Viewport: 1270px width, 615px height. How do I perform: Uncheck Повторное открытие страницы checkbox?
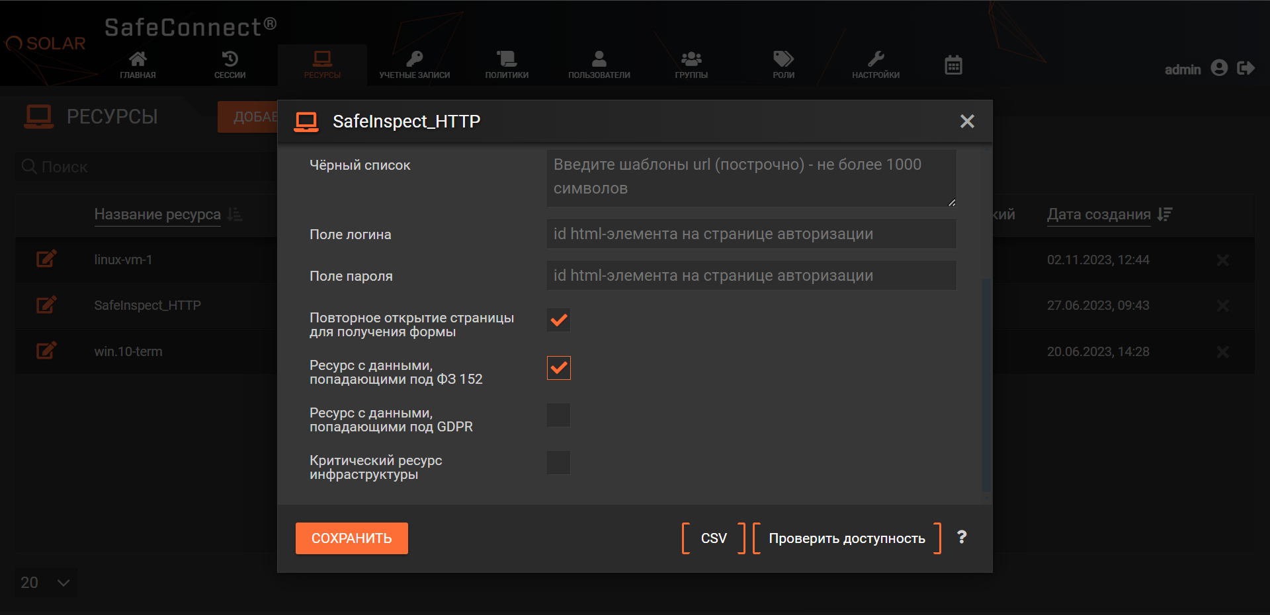(x=558, y=320)
